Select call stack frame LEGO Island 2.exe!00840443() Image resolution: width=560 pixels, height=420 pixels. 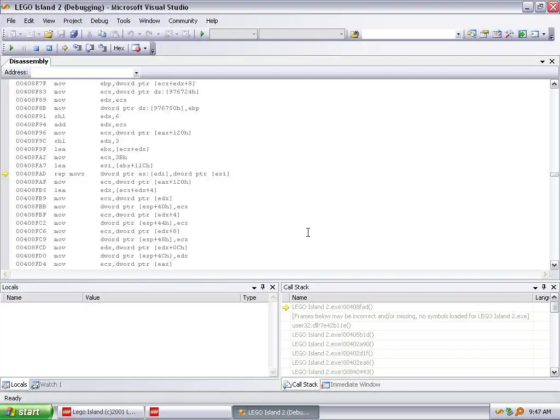click(411, 372)
